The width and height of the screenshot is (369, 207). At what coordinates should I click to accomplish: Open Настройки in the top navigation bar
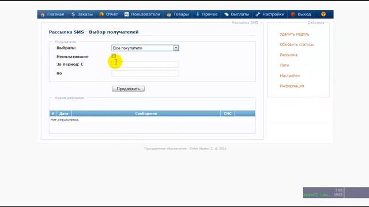tap(273, 14)
